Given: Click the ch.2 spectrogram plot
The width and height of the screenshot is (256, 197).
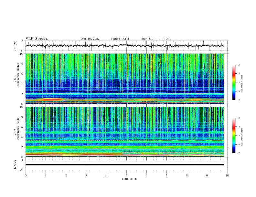Looking at the screenshot, I should pyautogui.click(x=124, y=132).
